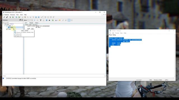Click the selected CREATE TABLE USERS line in Notepad
This screenshot has height=100, width=179.
pyautogui.click(x=116, y=38)
